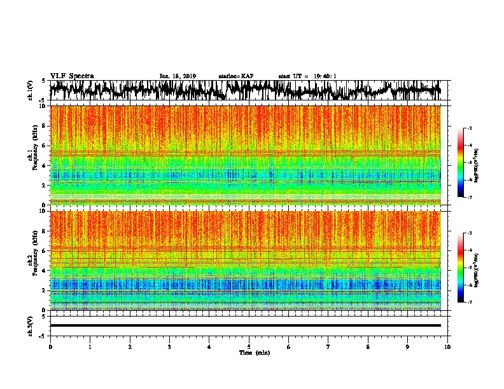Click the time axis tick label "7"

click(328, 347)
